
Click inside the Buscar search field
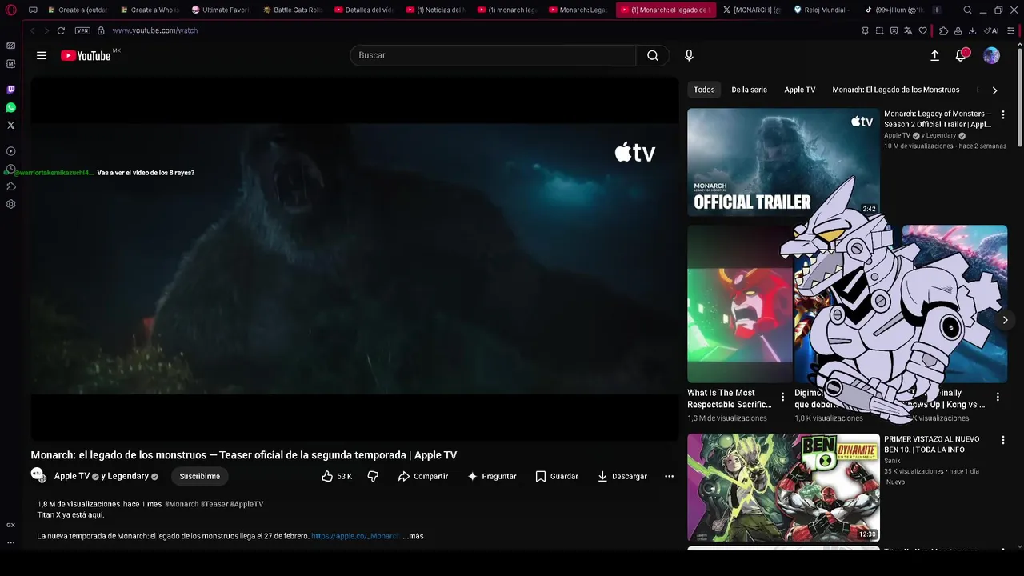tap(493, 55)
